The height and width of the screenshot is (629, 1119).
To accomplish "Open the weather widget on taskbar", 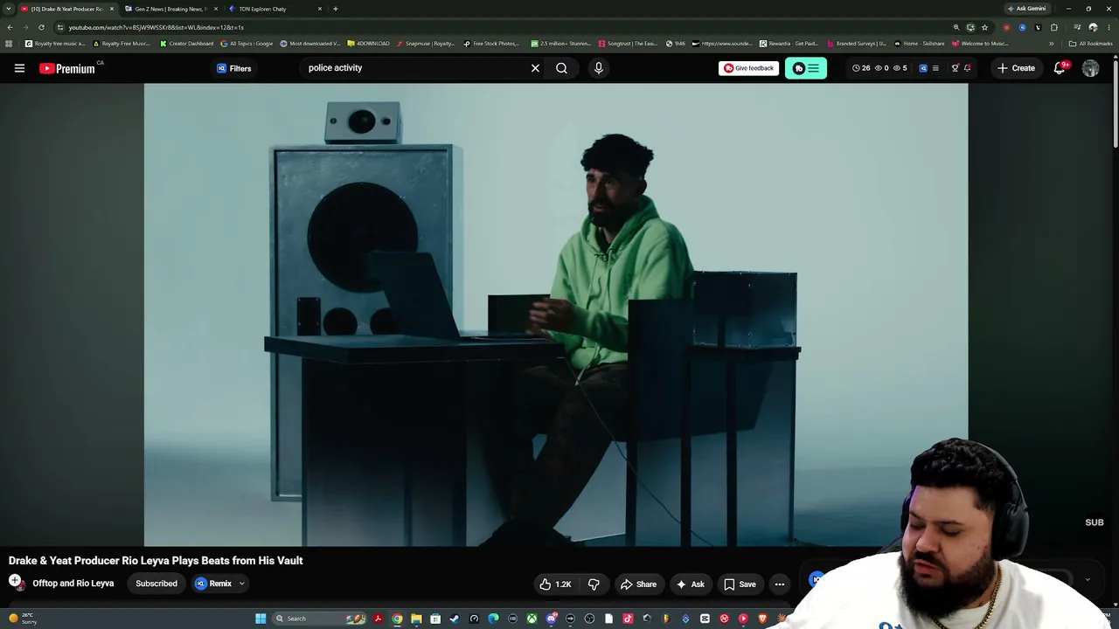I will tap(22, 619).
